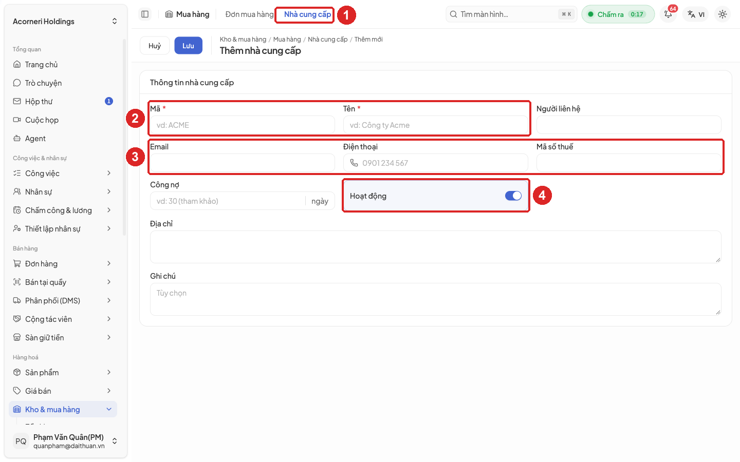Viewport: 740px width, 462px height.
Task: Focus the Tên name input field
Action: 436,125
